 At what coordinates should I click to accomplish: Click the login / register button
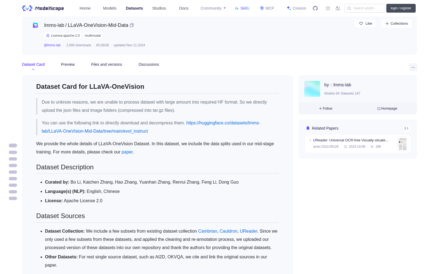pos(401,8)
